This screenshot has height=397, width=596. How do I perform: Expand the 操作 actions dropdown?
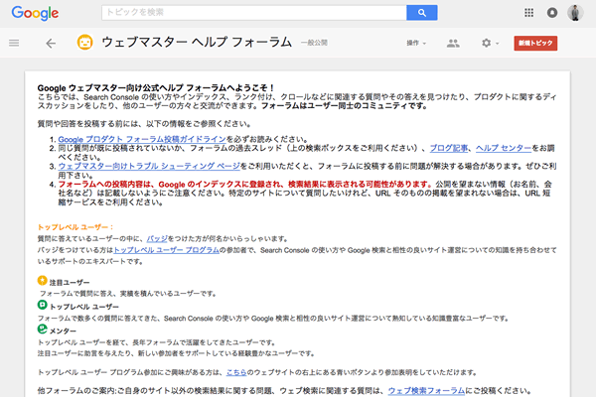(x=416, y=44)
